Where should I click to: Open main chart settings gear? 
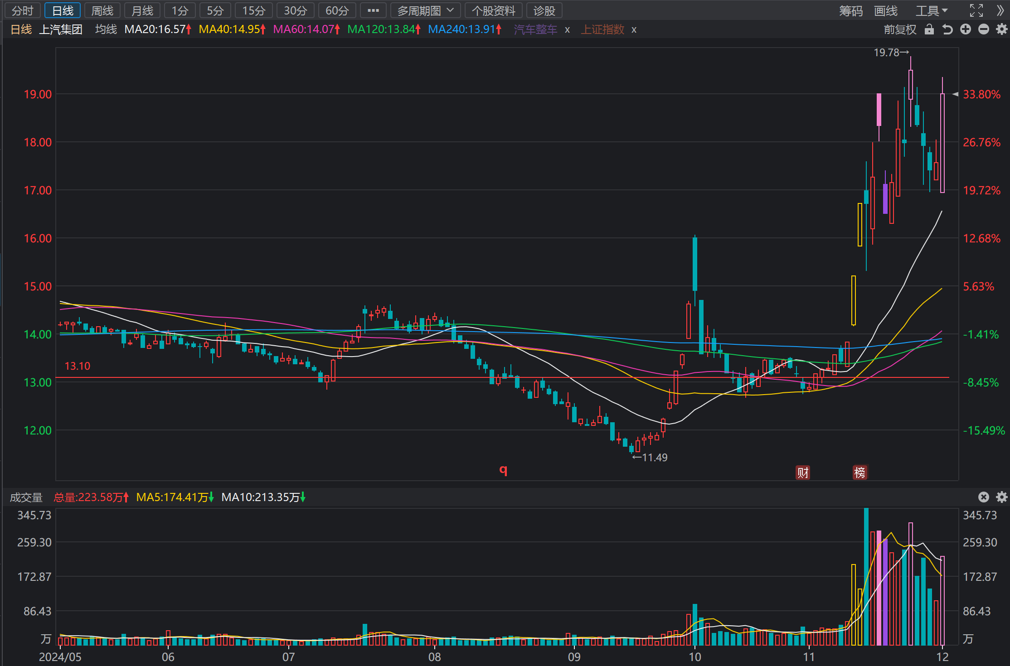(1001, 29)
